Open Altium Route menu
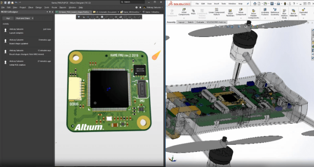 54,8
